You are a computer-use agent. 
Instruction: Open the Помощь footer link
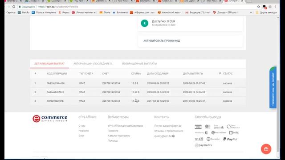click(x=113, y=141)
